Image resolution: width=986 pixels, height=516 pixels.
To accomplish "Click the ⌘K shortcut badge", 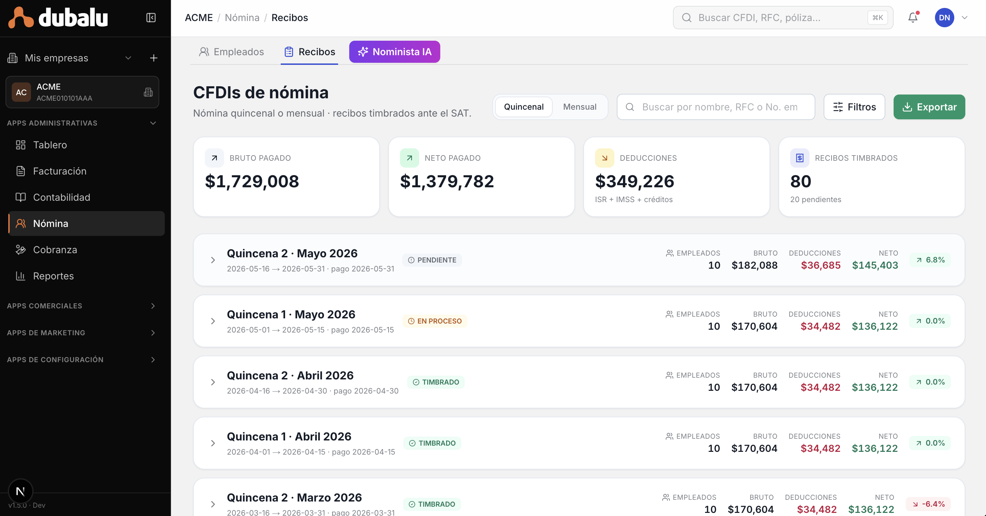I will coord(877,18).
